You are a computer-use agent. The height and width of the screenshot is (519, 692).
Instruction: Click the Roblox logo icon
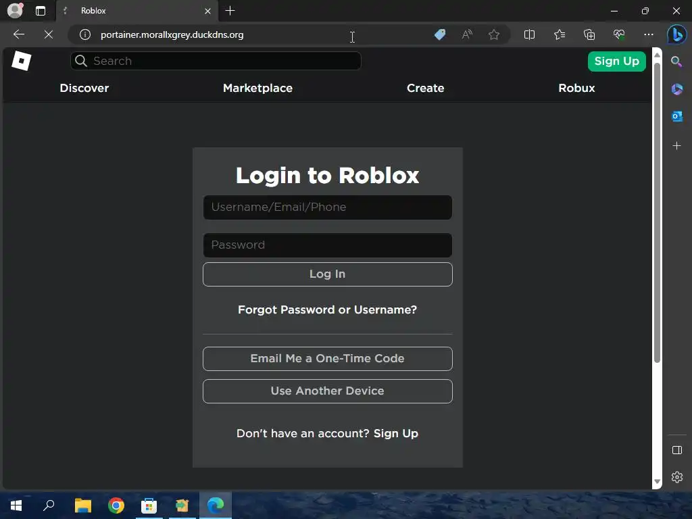tap(21, 61)
